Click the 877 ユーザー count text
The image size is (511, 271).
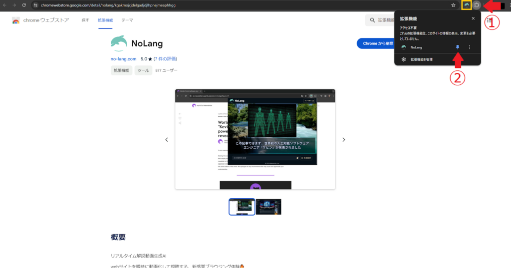166,70
